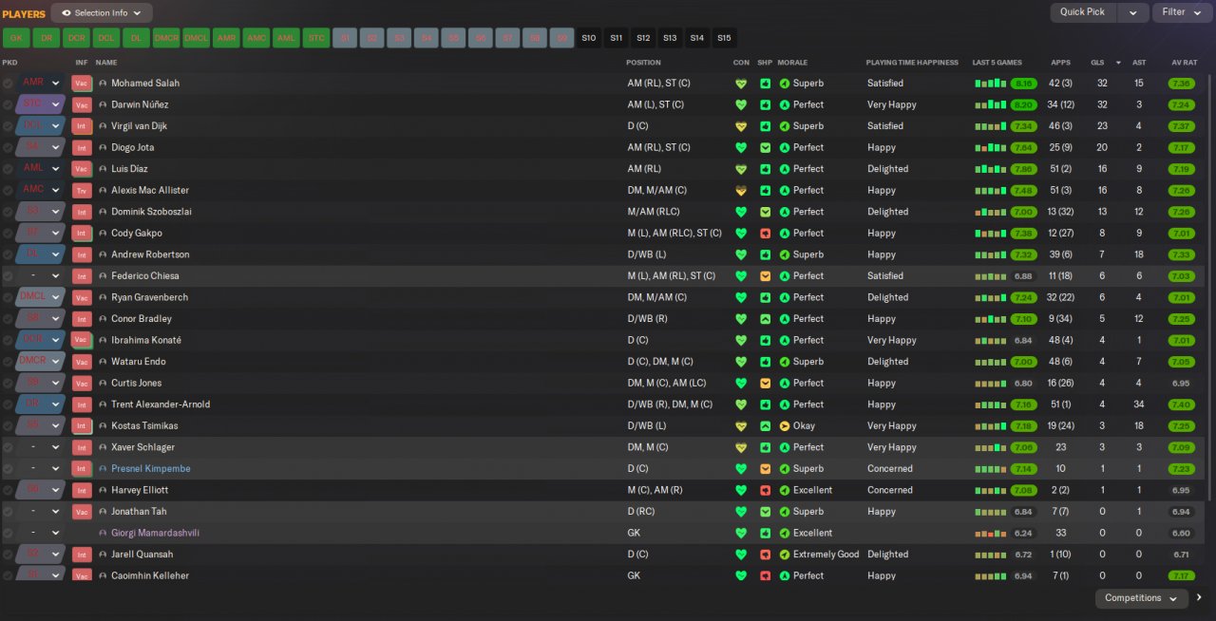Image resolution: width=1216 pixels, height=621 pixels.
Task: Click match sharpness icon for Harvey Elliott
Action: point(765,491)
